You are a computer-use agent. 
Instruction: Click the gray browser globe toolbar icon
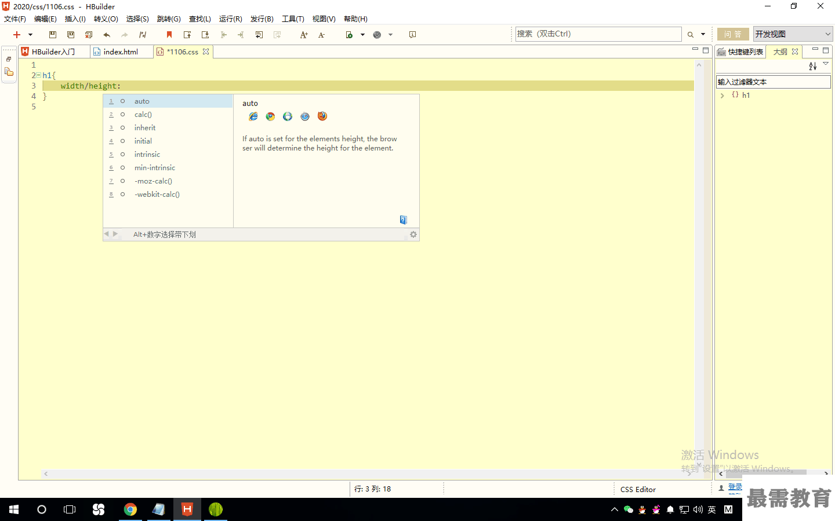pos(377,35)
